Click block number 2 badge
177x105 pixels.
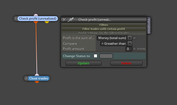tap(26, 78)
